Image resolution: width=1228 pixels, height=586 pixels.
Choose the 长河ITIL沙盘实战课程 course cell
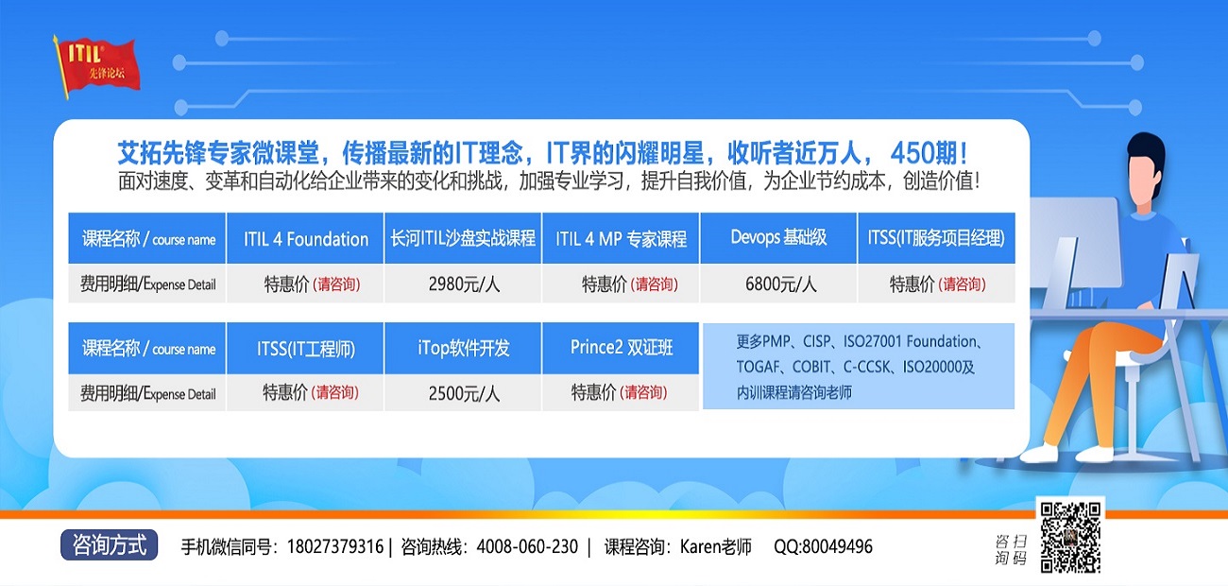click(x=463, y=239)
